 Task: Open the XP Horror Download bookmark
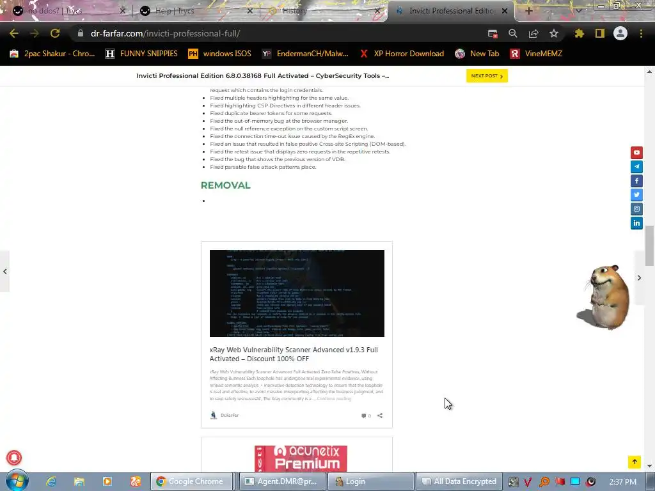click(x=402, y=54)
